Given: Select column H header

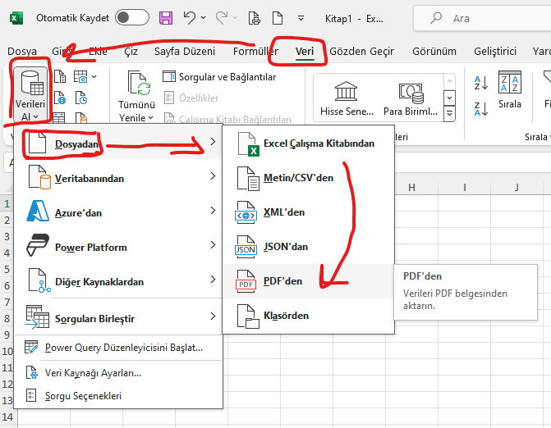Looking at the screenshot, I should (412, 188).
